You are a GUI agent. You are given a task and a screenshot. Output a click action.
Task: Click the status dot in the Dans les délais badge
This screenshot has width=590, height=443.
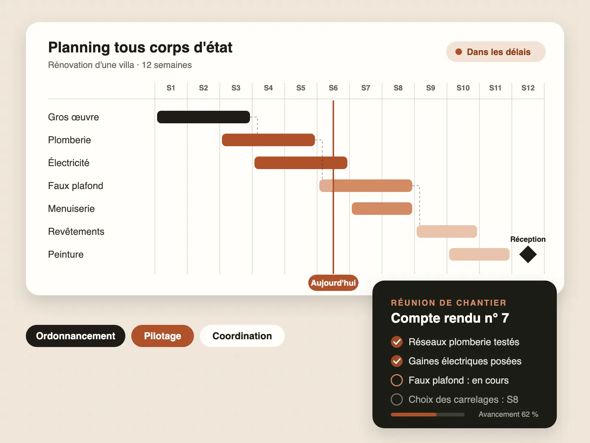coord(459,52)
